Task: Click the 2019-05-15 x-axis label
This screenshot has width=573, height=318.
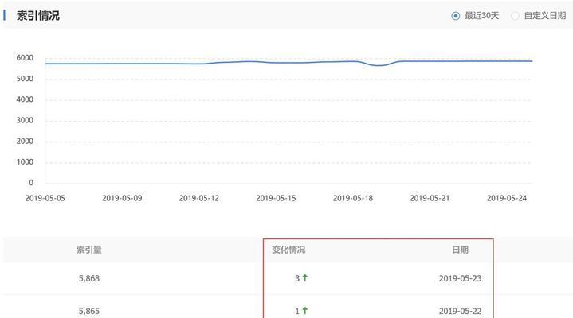Action: (x=276, y=198)
